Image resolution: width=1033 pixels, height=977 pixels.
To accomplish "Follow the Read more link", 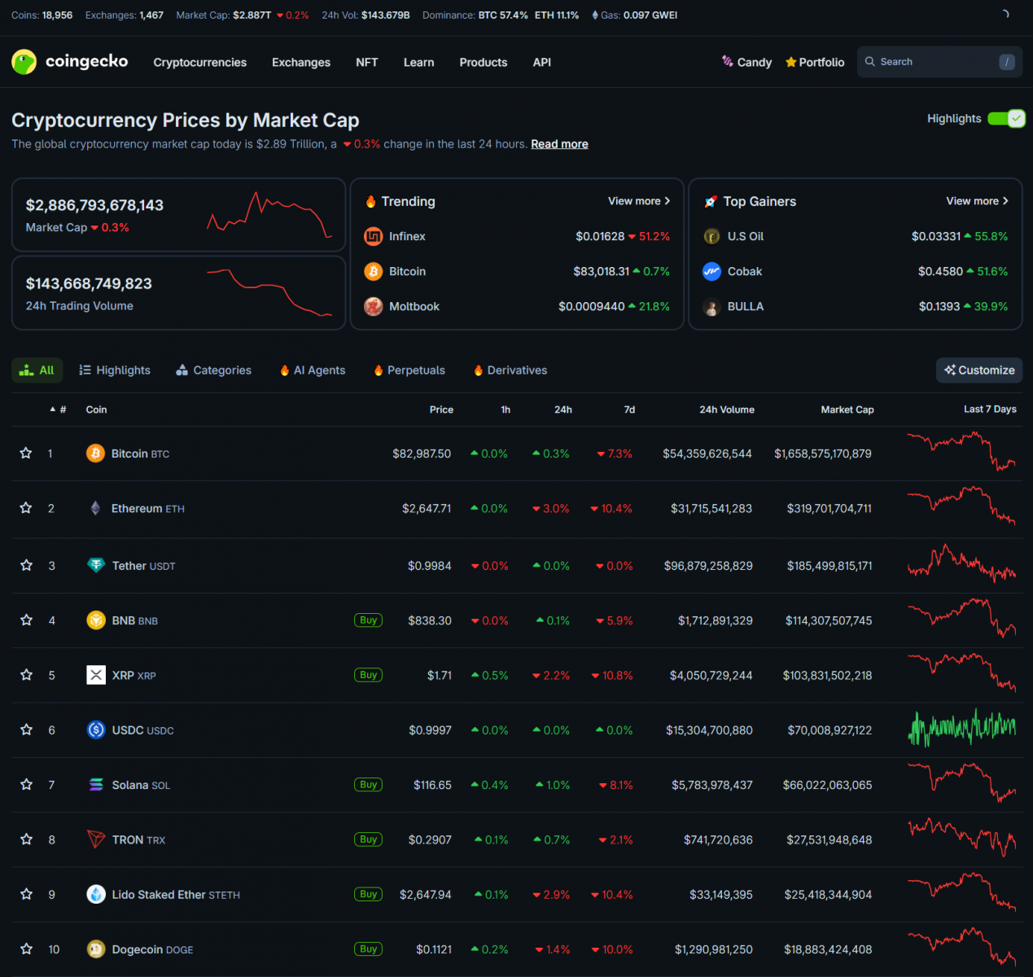I will [x=559, y=144].
